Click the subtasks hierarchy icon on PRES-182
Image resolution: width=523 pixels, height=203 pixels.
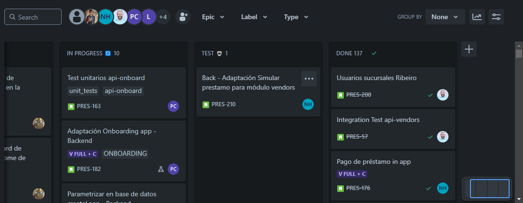161,169
